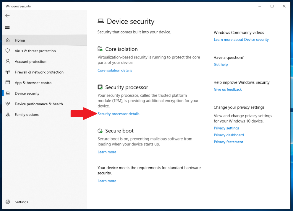Open Privacy settings link
Viewport: 293px width, 211px height.
click(x=226, y=128)
